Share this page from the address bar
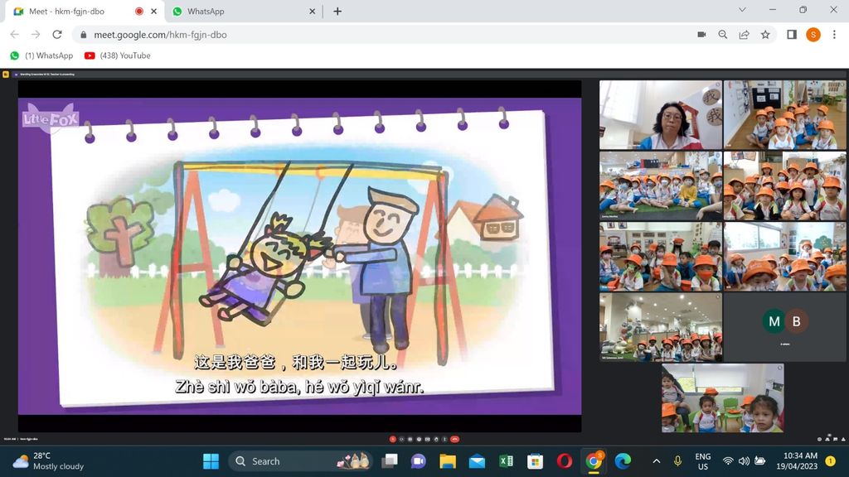This screenshot has width=849, height=477. 744,35
